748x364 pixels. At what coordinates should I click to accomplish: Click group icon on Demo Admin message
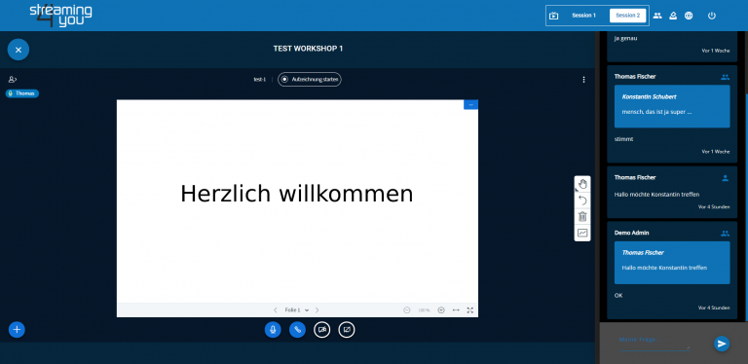(x=725, y=234)
